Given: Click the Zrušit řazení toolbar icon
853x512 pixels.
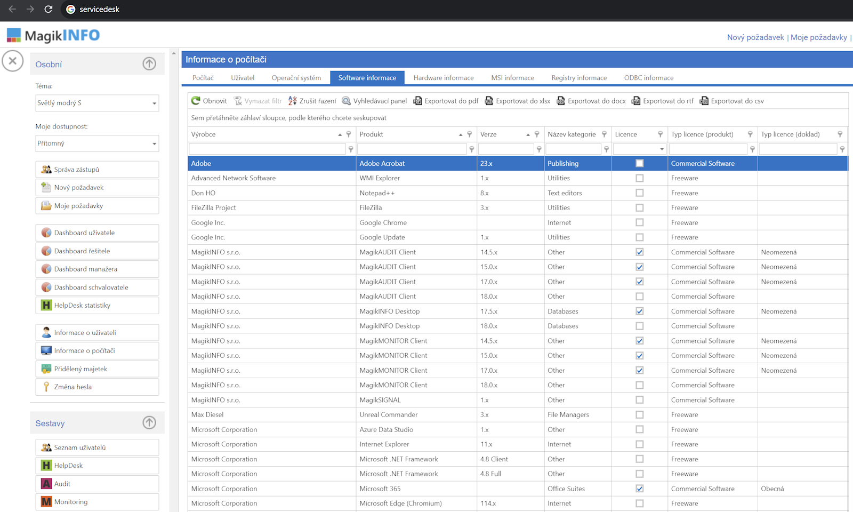Looking at the screenshot, I should [x=293, y=101].
